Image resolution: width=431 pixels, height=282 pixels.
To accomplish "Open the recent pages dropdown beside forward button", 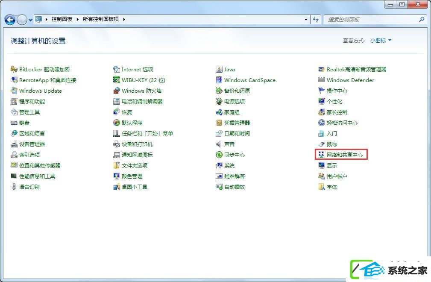I will (30, 20).
